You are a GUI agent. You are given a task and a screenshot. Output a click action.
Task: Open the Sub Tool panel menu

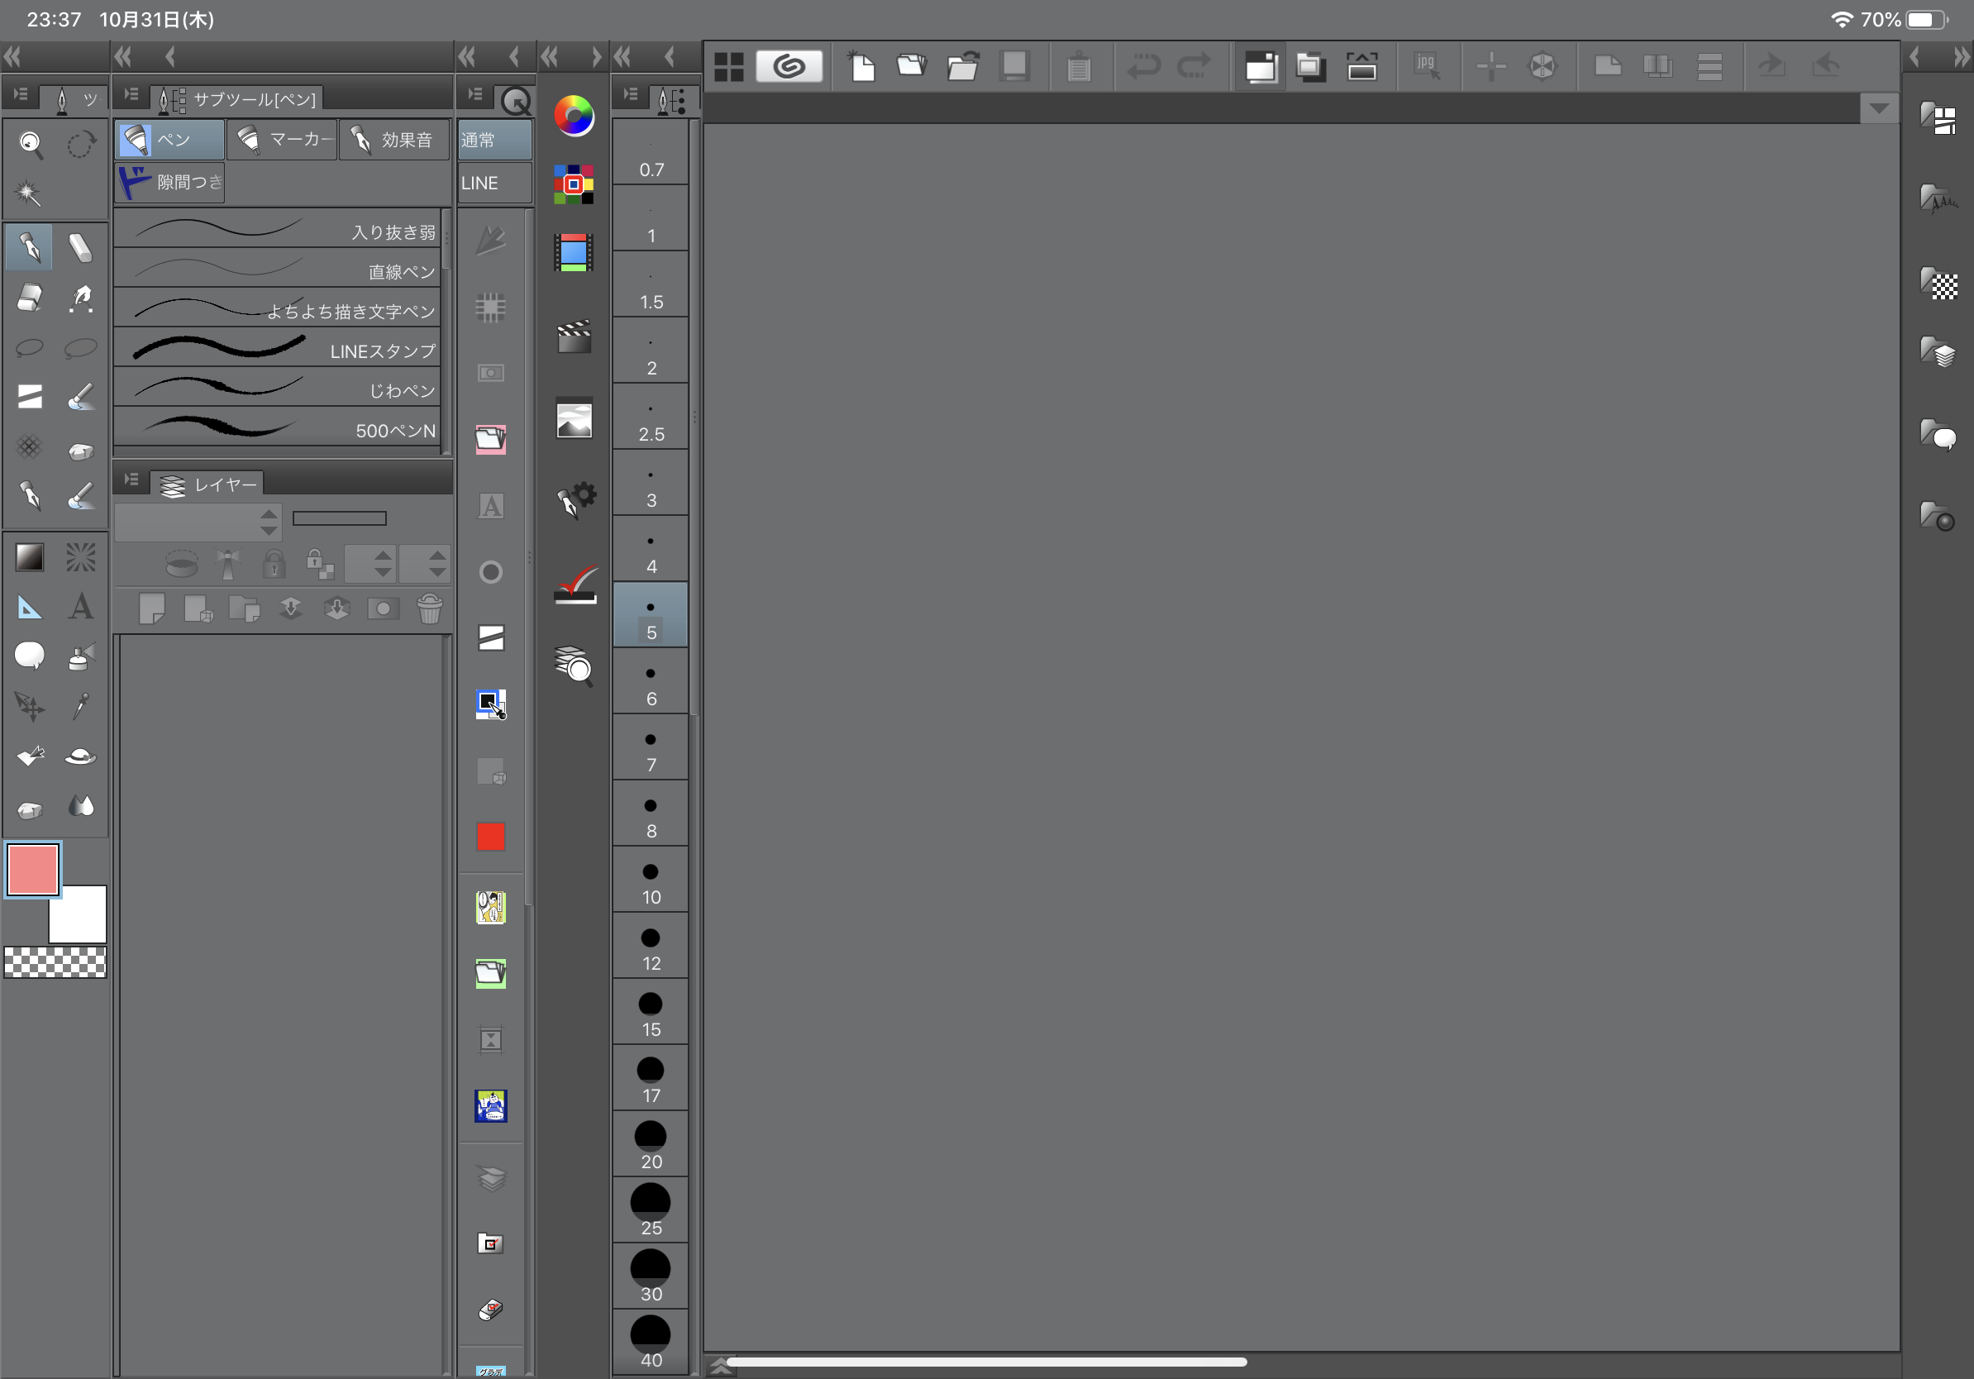pos(131,95)
